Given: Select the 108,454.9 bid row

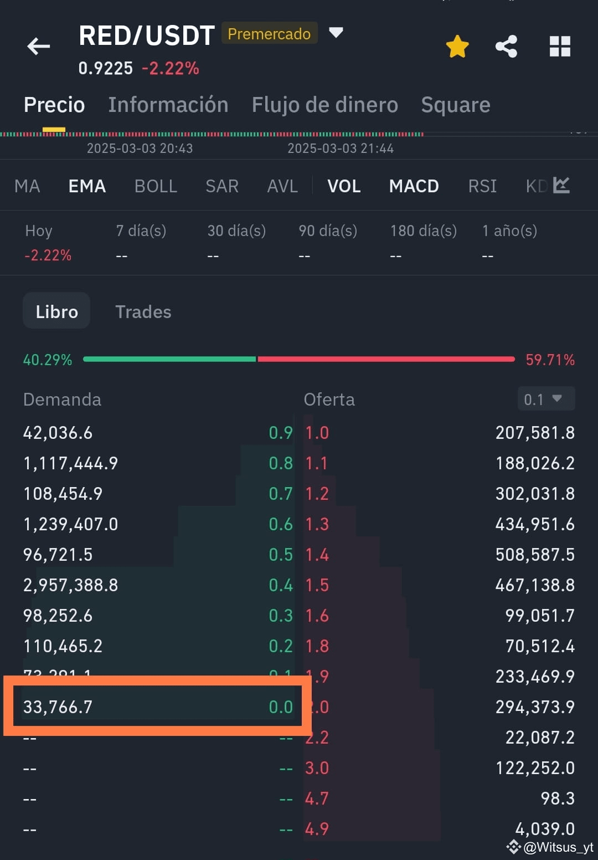Looking at the screenshot, I should (x=158, y=493).
